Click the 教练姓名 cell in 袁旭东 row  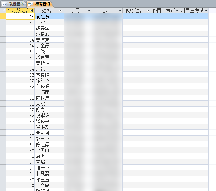pos(136,17)
